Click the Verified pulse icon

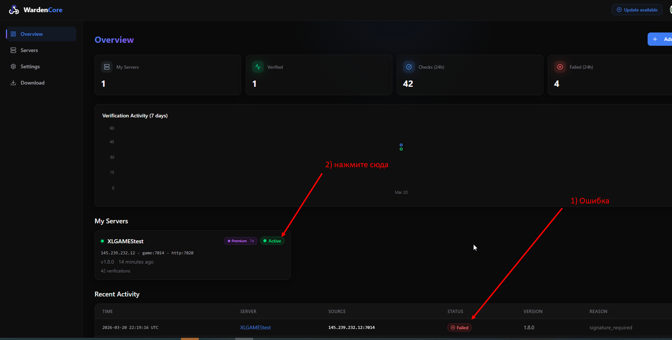coord(258,67)
